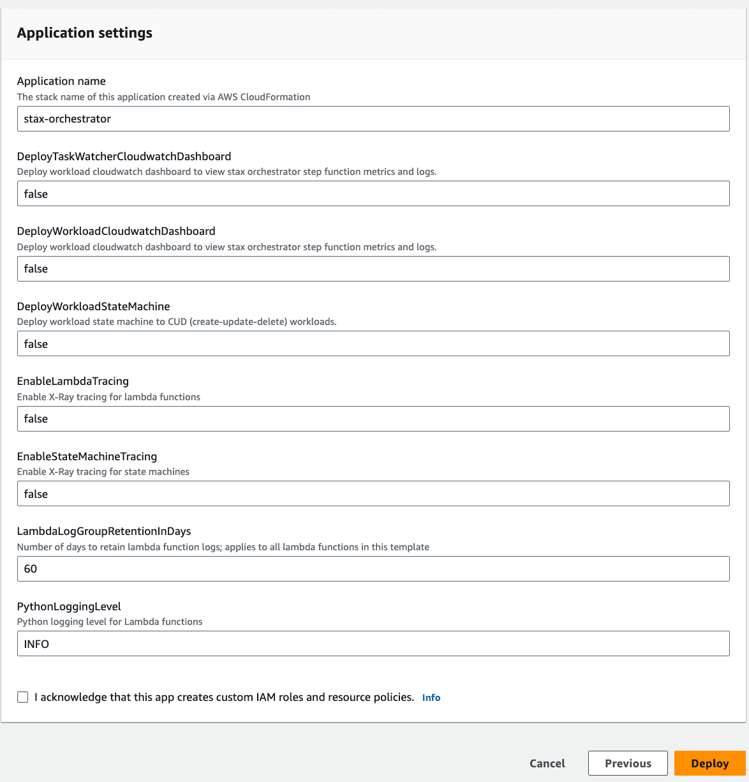Select the EnableStateMachineTracing input field
749x782 pixels.
[x=373, y=493]
